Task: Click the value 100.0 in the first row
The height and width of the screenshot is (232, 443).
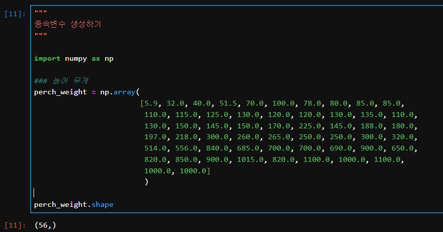Action: [283, 103]
